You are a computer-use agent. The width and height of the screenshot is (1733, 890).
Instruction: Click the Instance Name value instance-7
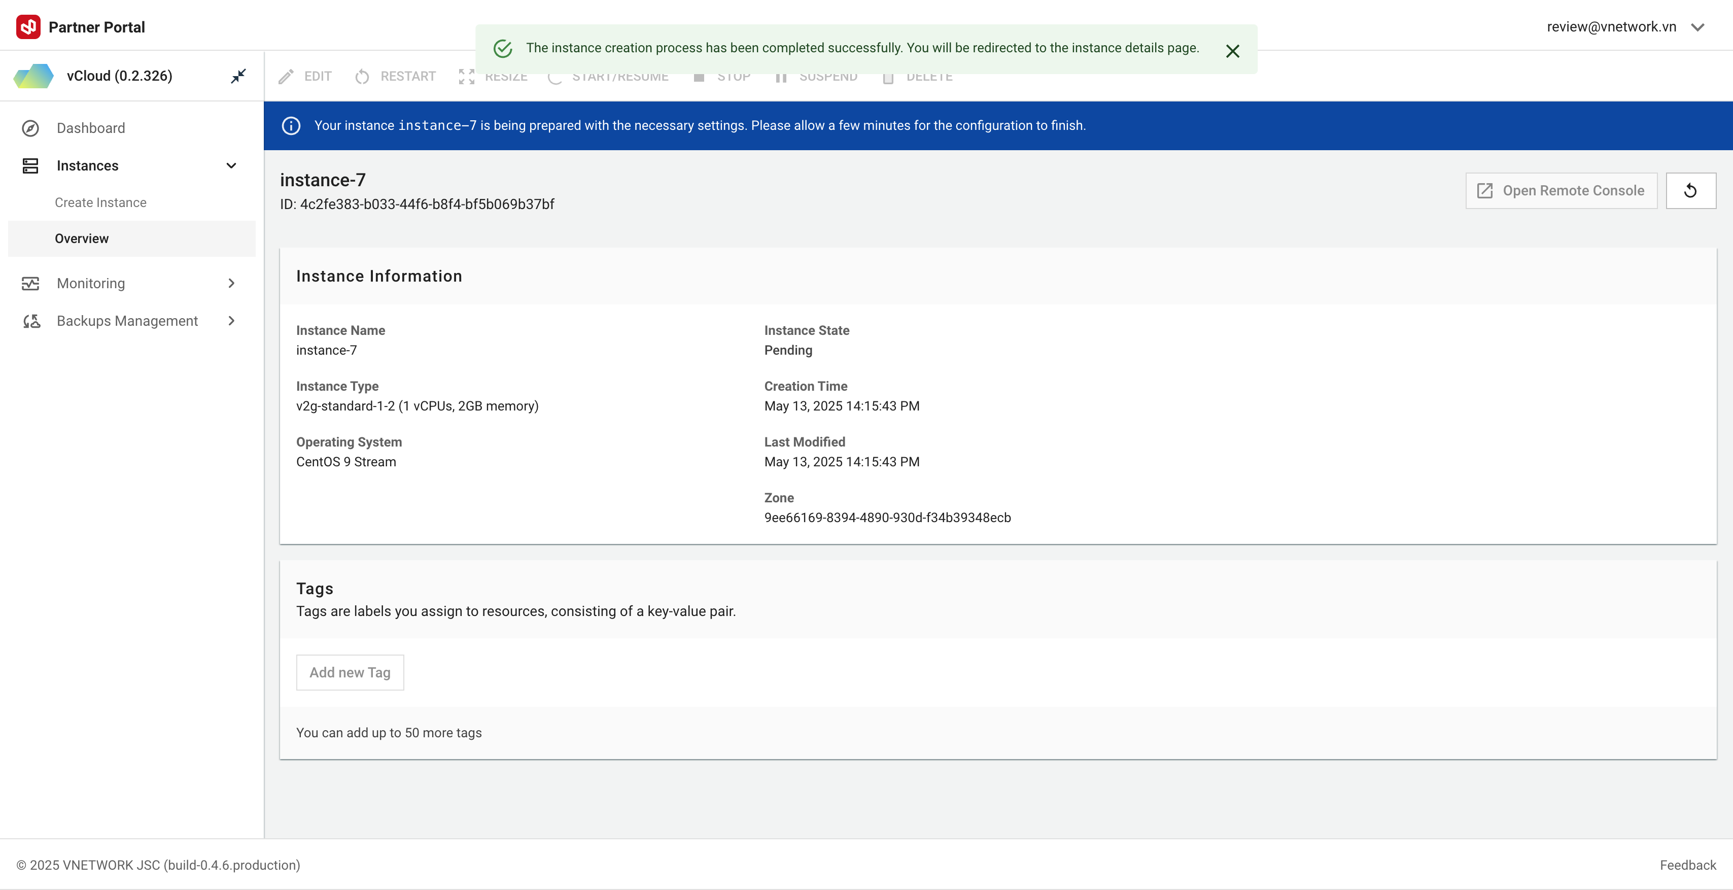click(326, 351)
